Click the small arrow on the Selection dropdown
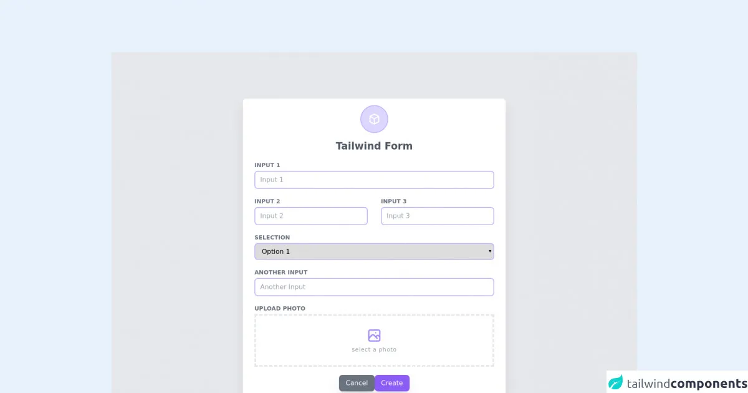 click(x=490, y=251)
